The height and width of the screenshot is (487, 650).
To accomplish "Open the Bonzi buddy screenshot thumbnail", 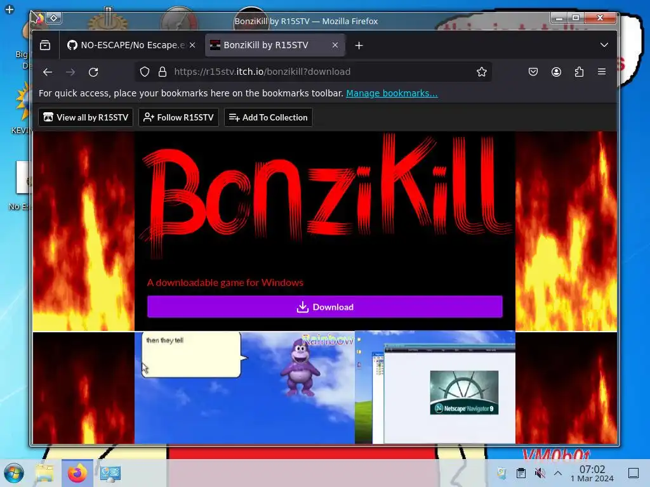I will (244, 387).
